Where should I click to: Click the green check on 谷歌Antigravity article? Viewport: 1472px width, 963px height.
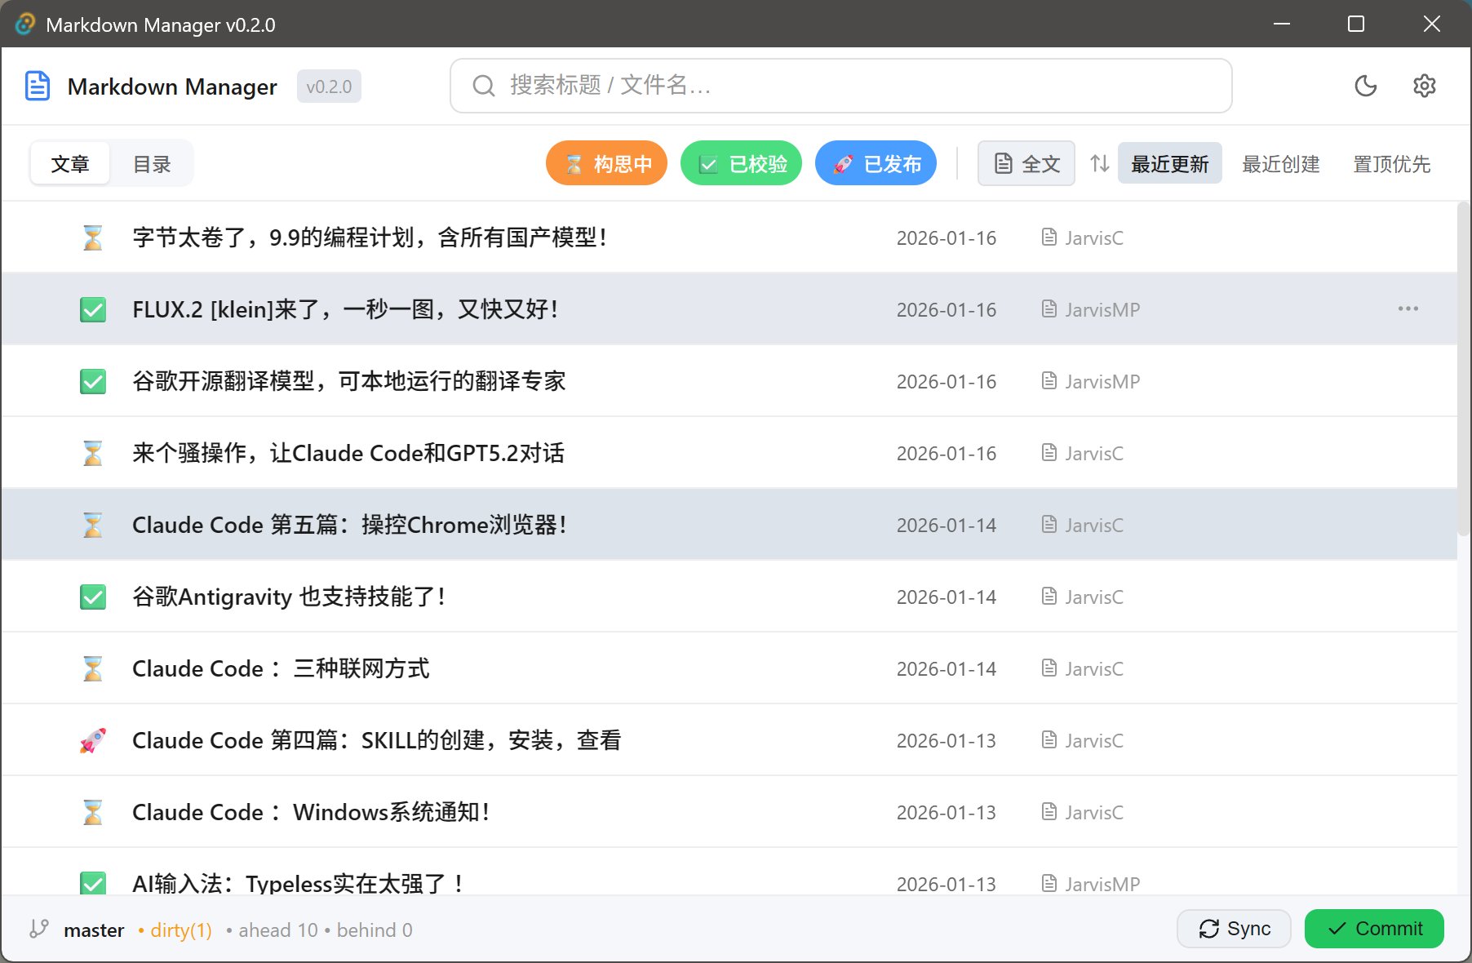[93, 597]
